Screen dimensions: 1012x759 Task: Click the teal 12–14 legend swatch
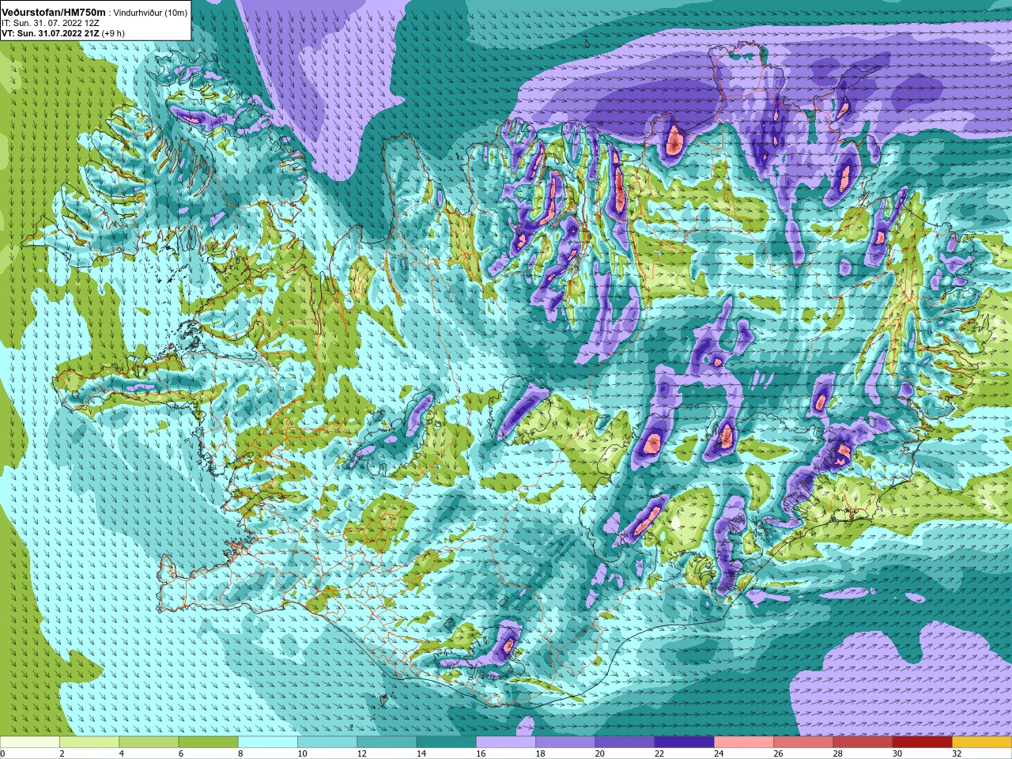coord(387,742)
